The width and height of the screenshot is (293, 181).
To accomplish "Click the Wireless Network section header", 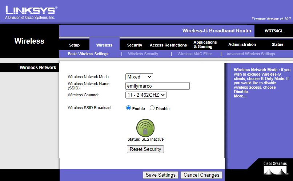I will click(38, 68).
